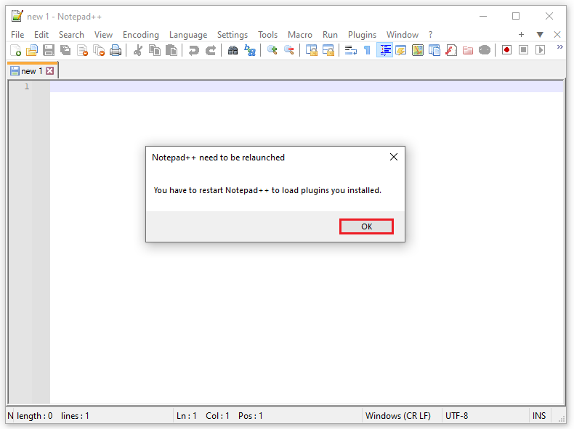Close the 'new 1' tab via its X

coord(50,71)
